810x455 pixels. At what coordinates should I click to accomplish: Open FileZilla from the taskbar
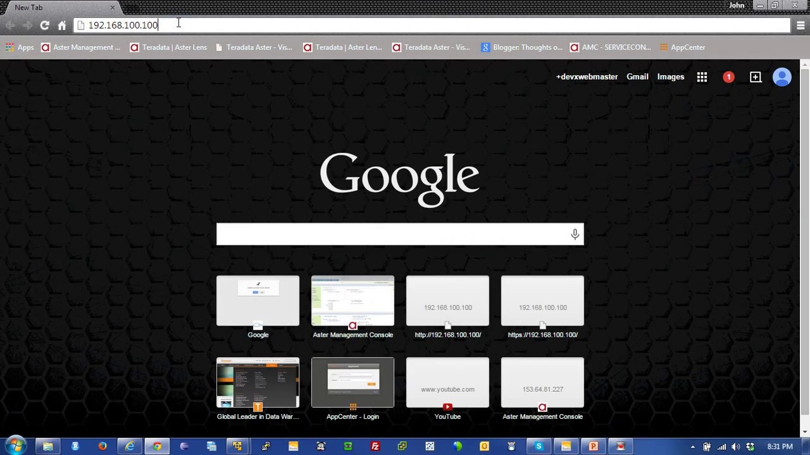(x=375, y=446)
